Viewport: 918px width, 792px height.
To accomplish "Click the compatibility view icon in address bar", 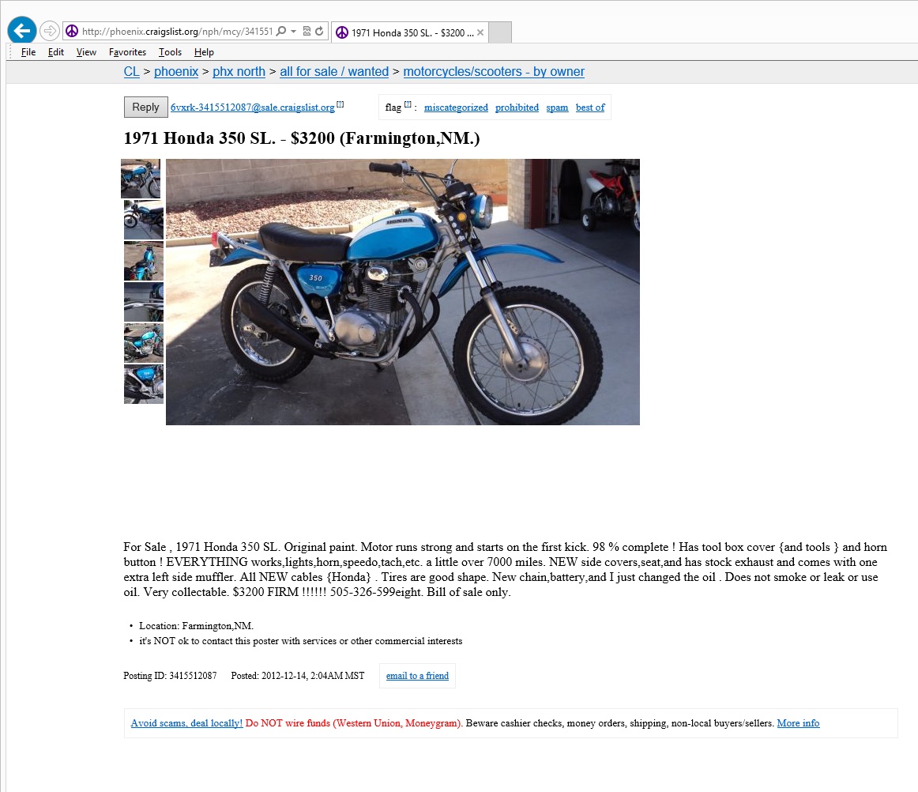I will [x=307, y=31].
